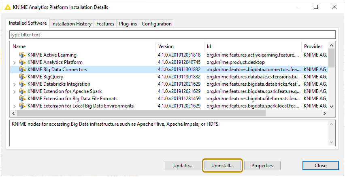Switch to the Plug-ins tab

pyautogui.click(x=128, y=24)
